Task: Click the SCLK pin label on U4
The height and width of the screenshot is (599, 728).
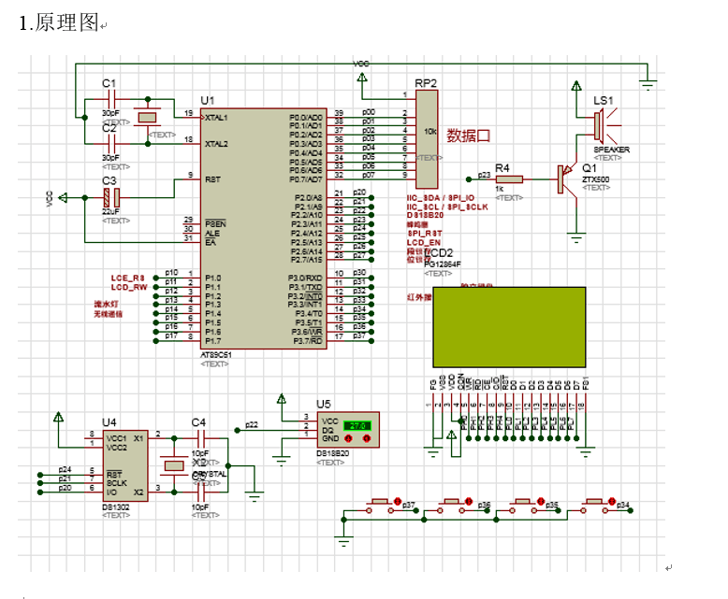Action: tap(117, 483)
